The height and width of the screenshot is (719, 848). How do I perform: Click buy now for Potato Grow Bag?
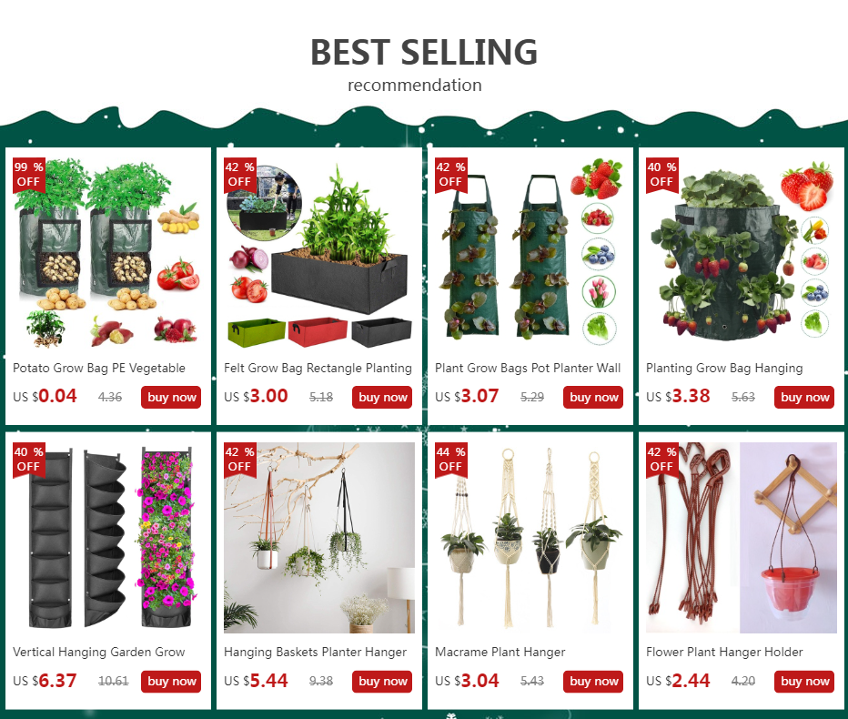171,397
